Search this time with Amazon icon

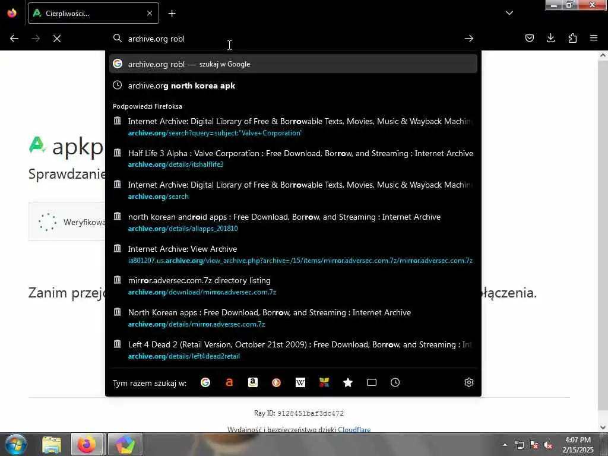[x=253, y=383]
